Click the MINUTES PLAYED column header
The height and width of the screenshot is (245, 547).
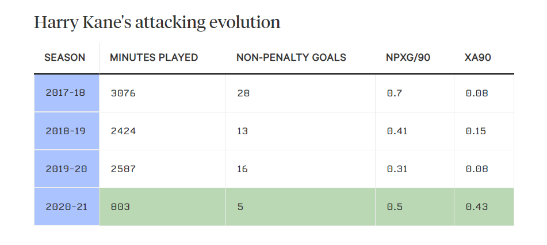pos(154,57)
